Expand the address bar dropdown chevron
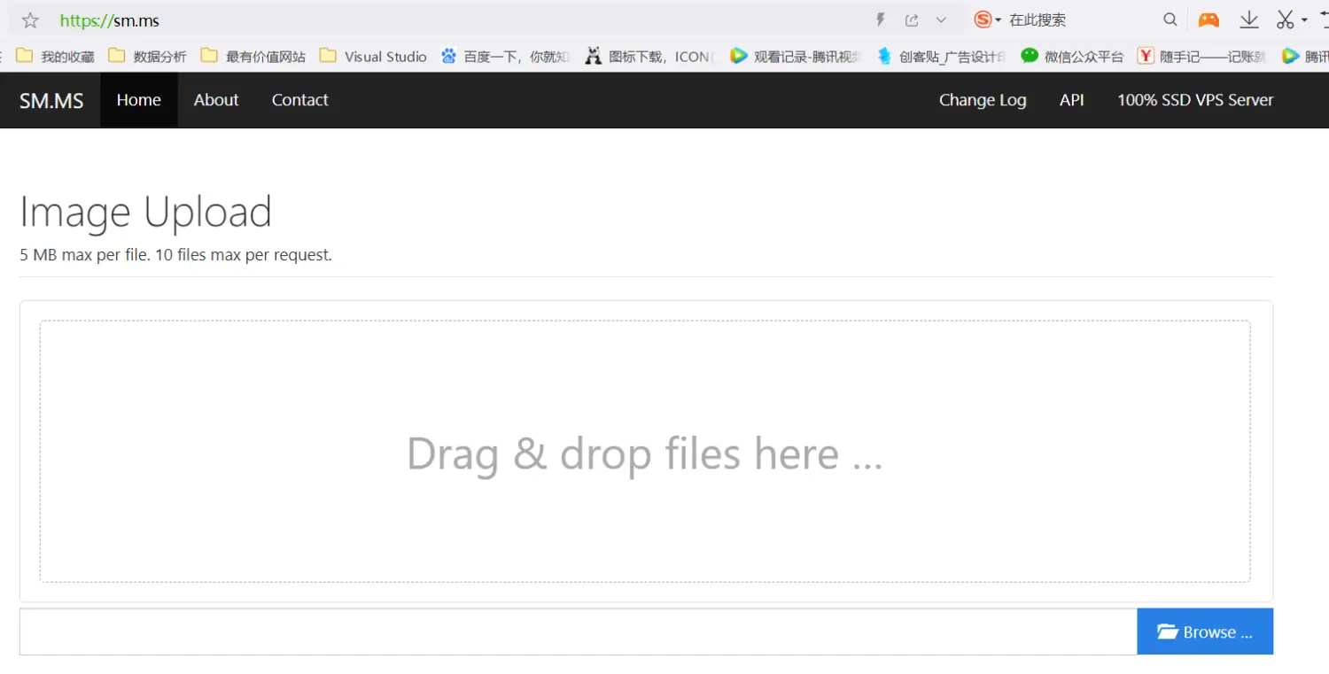Screen dimensions: 1329x674 click(x=941, y=19)
